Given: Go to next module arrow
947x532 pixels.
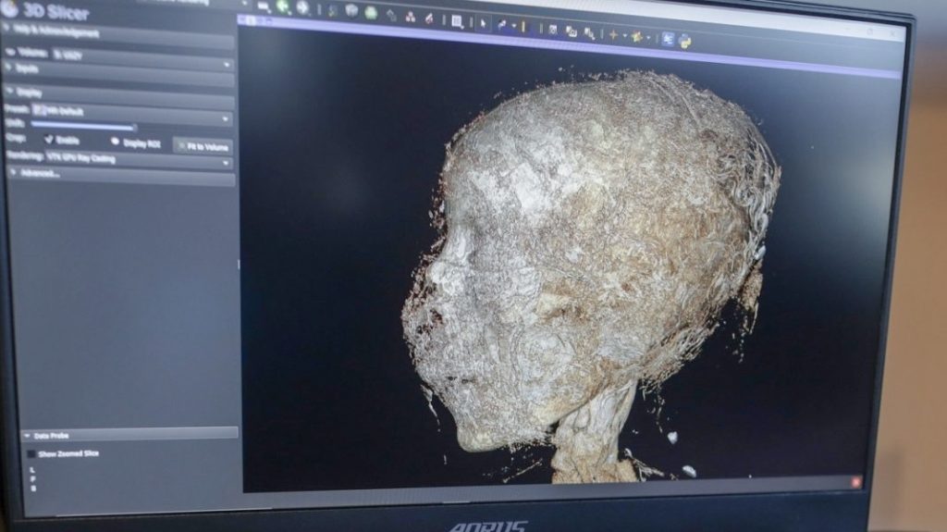Looking at the screenshot, I should pyautogui.click(x=302, y=8).
